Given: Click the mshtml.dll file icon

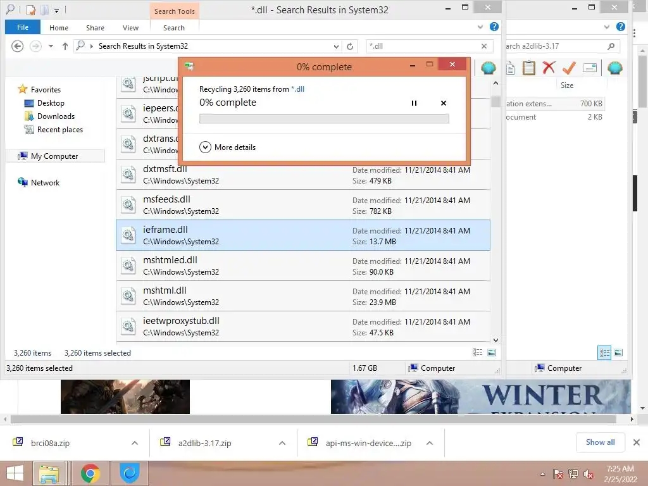Looking at the screenshot, I should coord(128,296).
